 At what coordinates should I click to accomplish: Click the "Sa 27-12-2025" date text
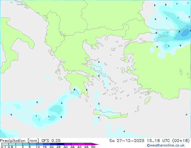click(x=127, y=141)
